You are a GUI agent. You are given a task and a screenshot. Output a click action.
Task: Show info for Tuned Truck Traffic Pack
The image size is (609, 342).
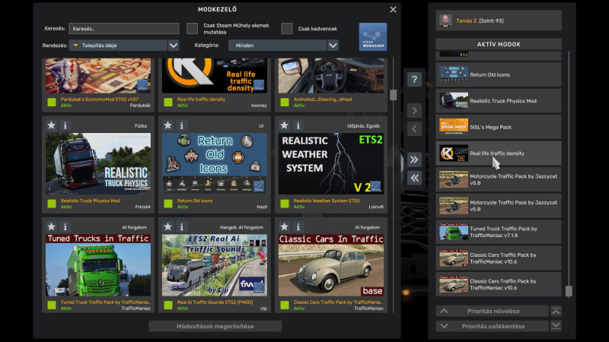(x=65, y=226)
